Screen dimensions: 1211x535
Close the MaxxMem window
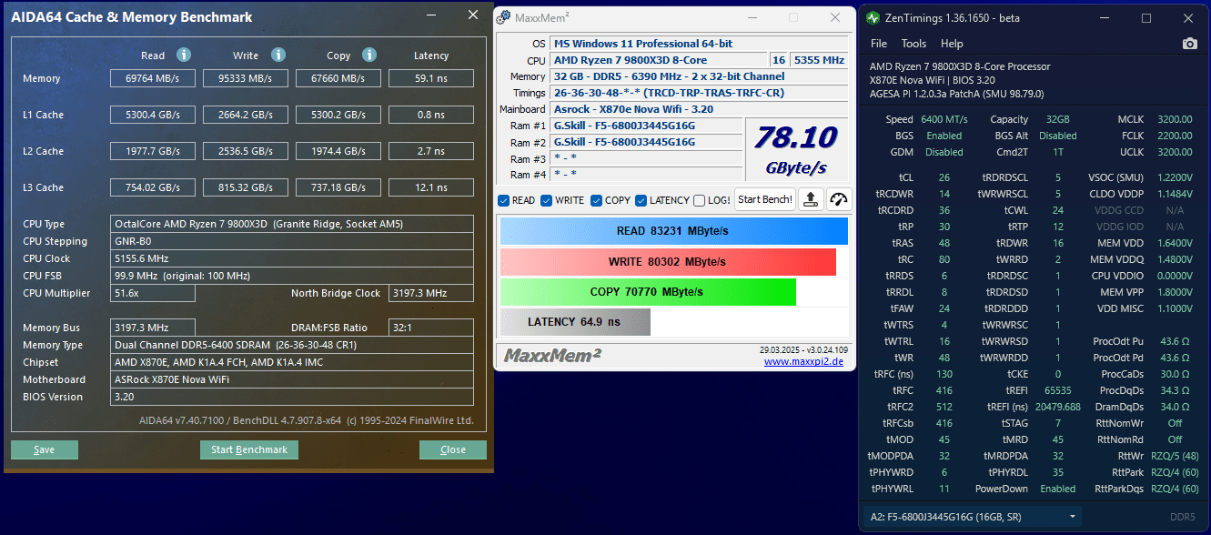pyautogui.click(x=835, y=17)
